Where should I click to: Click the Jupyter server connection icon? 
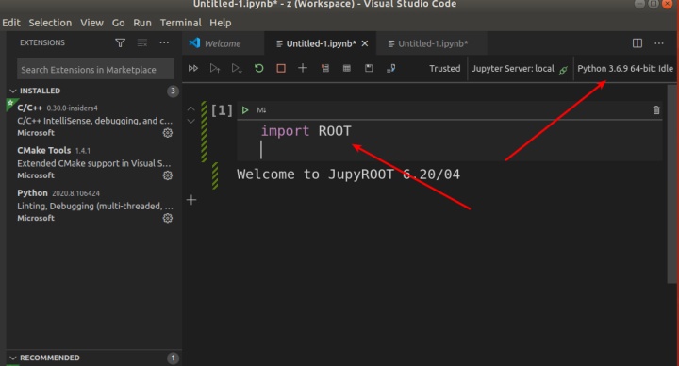[563, 70]
